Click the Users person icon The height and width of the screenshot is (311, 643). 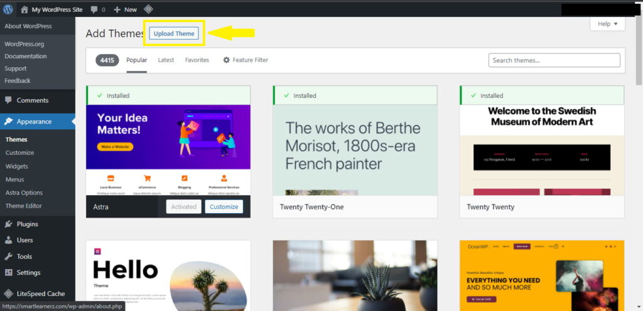coord(8,240)
